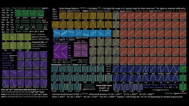This screenshot has width=189, height=106.
Task: Choose the zd01 grey zone tile
Action: pos(93,42)
